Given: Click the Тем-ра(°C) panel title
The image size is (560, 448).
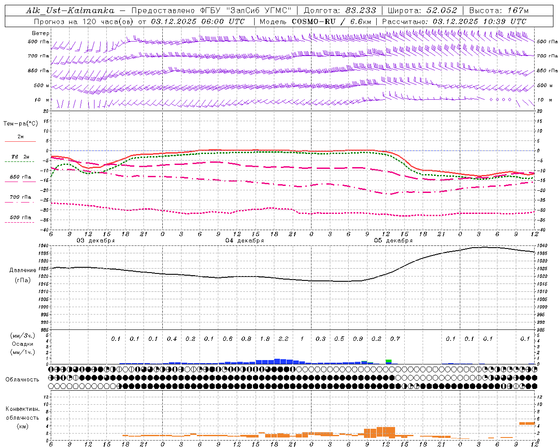Looking at the screenshot, I should point(21,124).
